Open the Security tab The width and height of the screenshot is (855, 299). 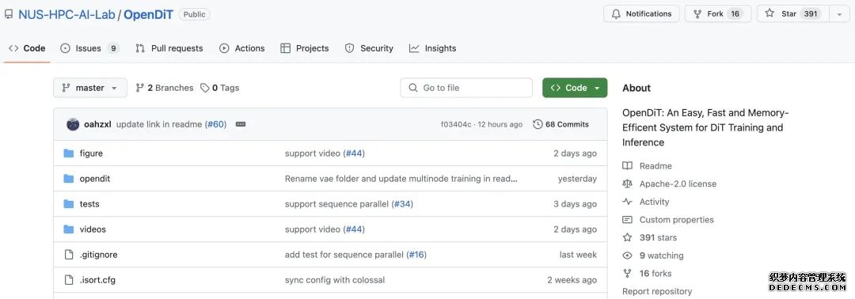369,48
